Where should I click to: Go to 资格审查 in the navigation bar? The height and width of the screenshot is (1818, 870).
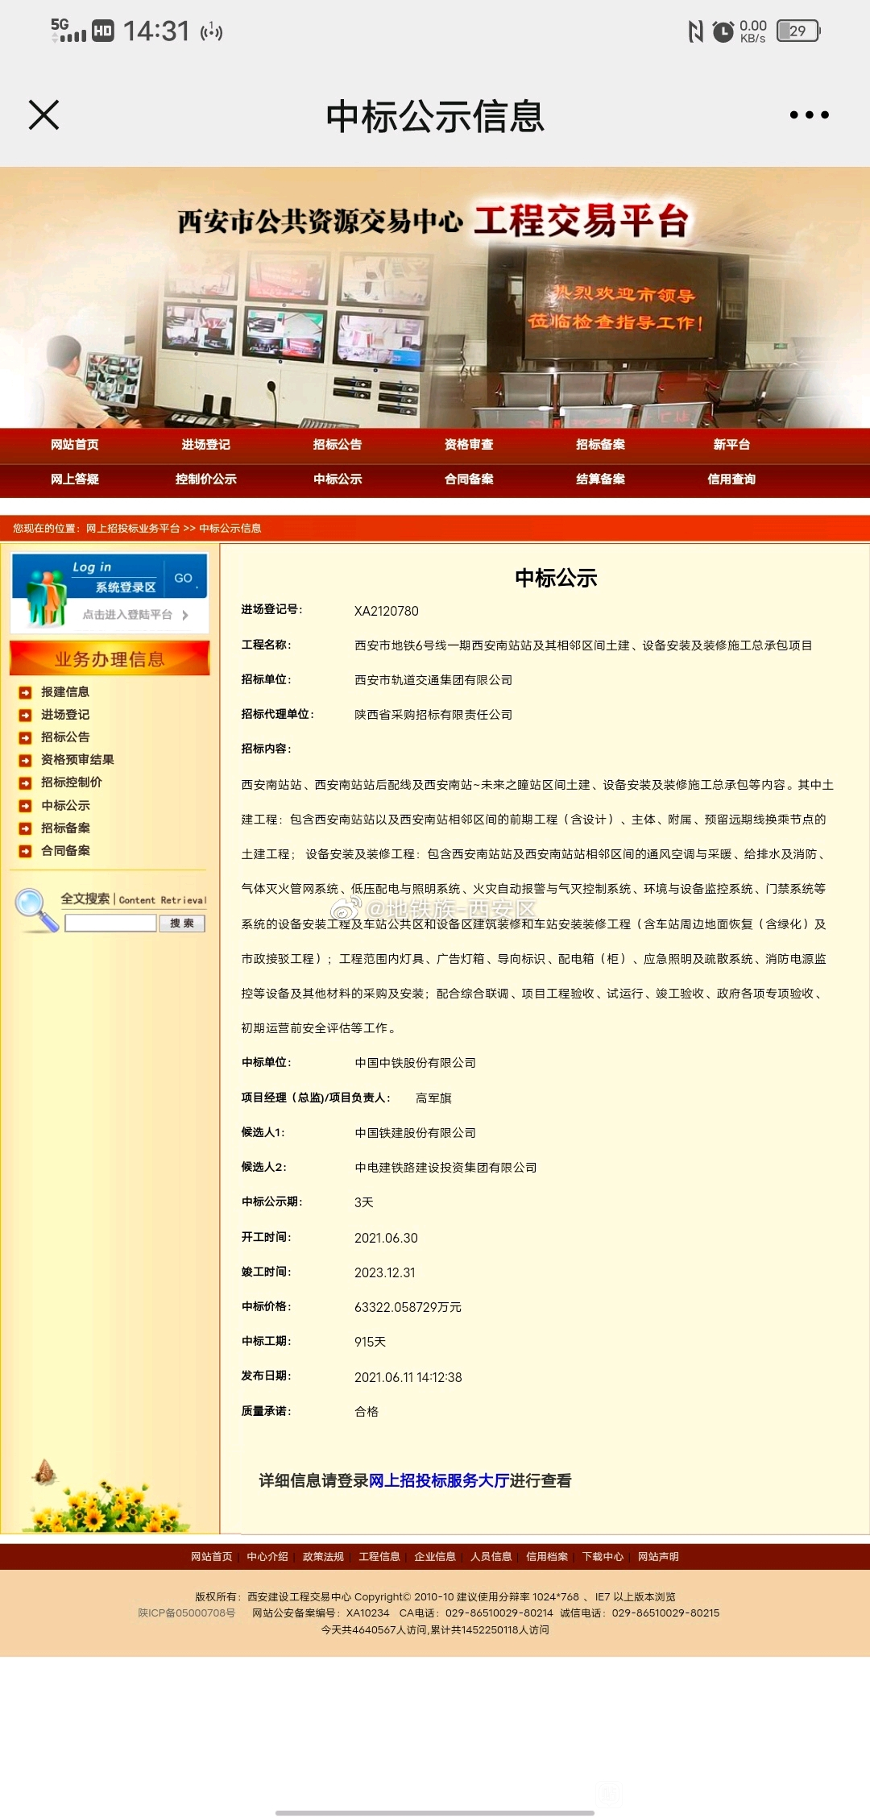click(469, 445)
